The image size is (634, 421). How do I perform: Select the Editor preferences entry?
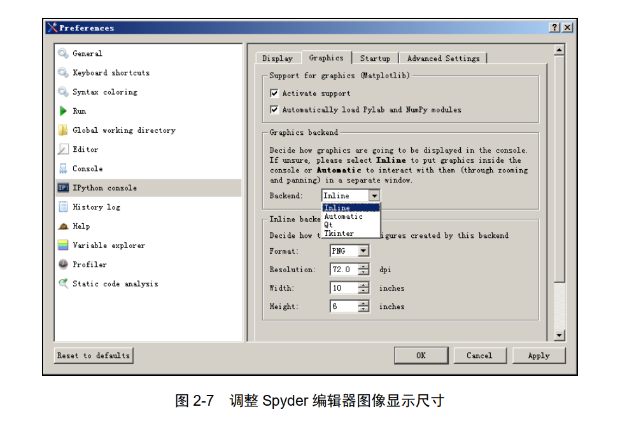click(x=148, y=149)
